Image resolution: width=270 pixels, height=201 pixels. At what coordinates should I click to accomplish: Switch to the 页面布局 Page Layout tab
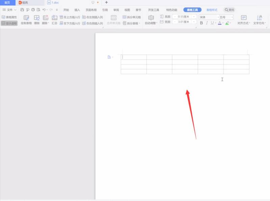(x=91, y=10)
